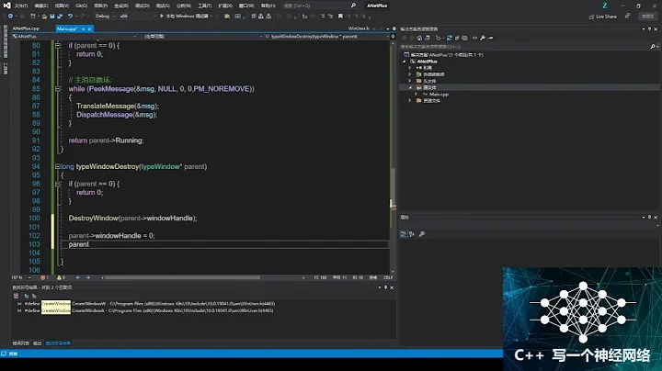Switch to the WinUser.h preview tab
Screen dimensions: 662x371
359,28
